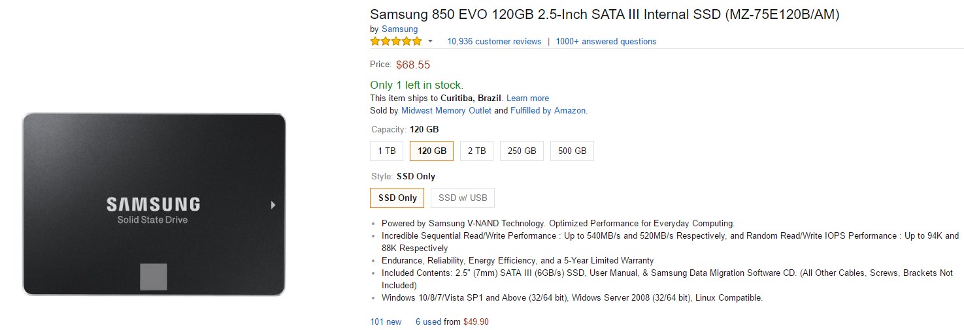View 1000+ answered questions

pos(606,41)
